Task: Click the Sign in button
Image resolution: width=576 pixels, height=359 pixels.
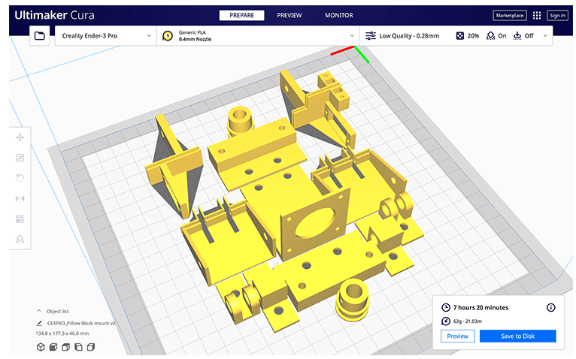Action: [557, 16]
